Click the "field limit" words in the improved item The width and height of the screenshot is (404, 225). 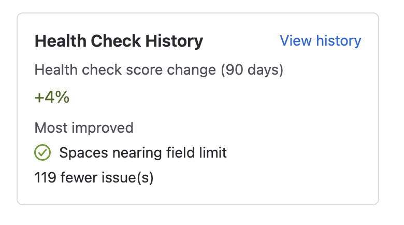click(x=199, y=153)
